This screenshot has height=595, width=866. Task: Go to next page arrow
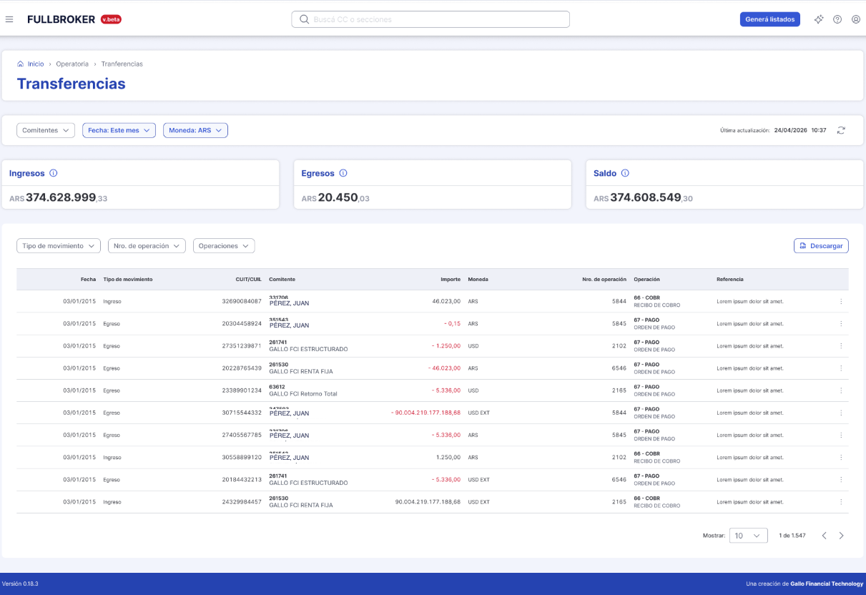841,536
